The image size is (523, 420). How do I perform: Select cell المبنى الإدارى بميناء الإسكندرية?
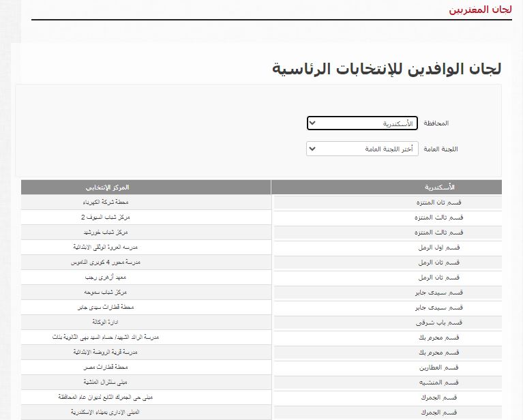(146, 412)
